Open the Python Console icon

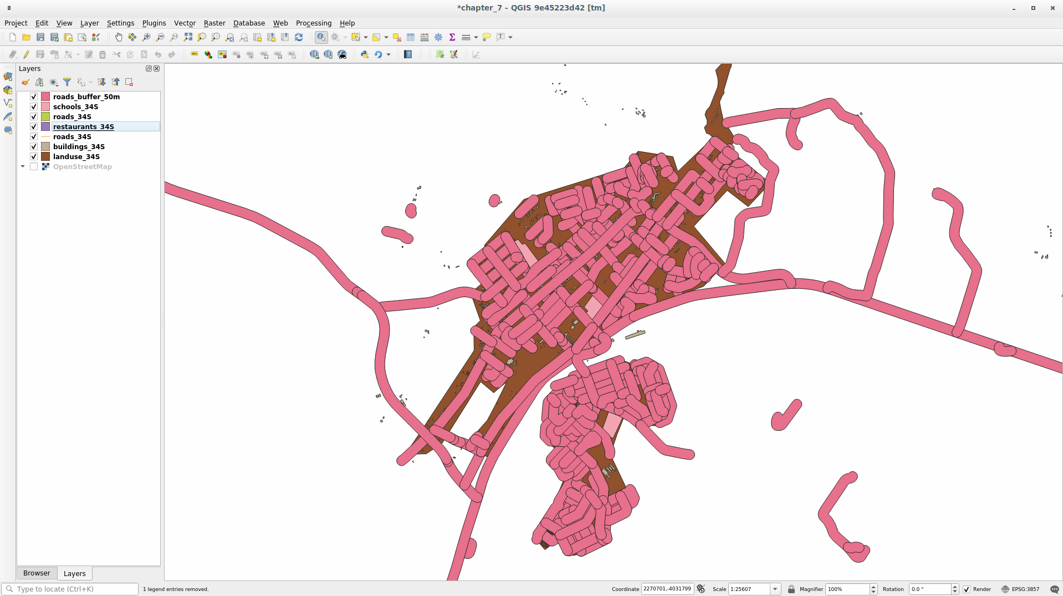[364, 54]
